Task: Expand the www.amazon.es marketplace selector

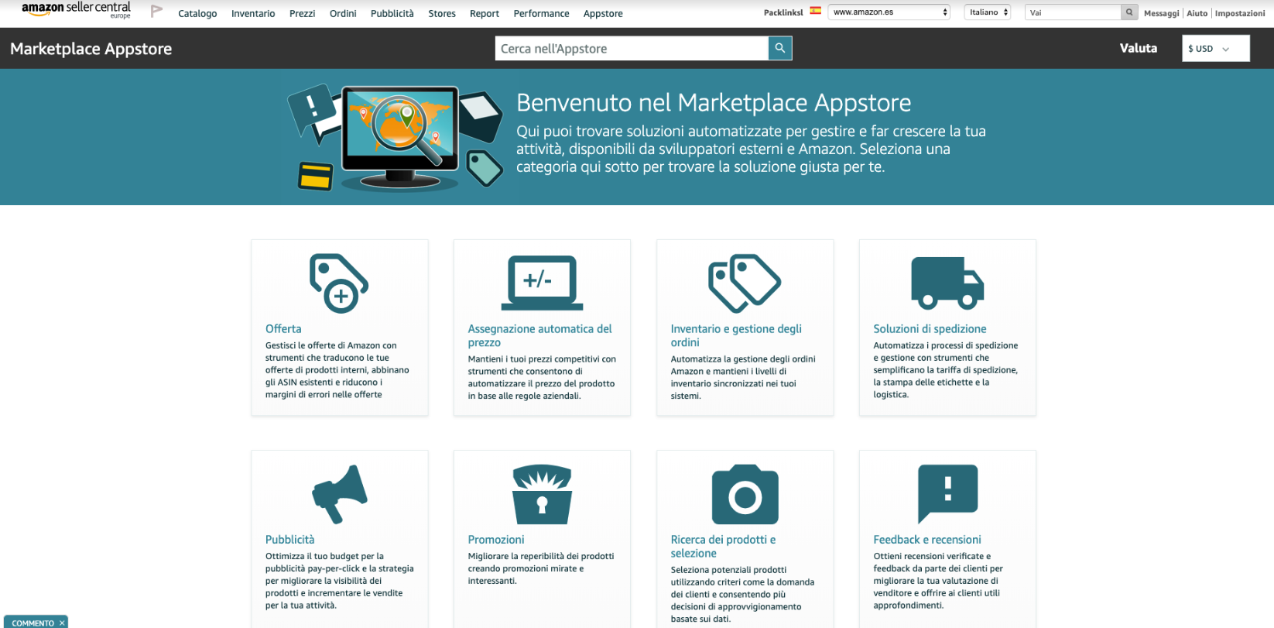Action: 889,12
